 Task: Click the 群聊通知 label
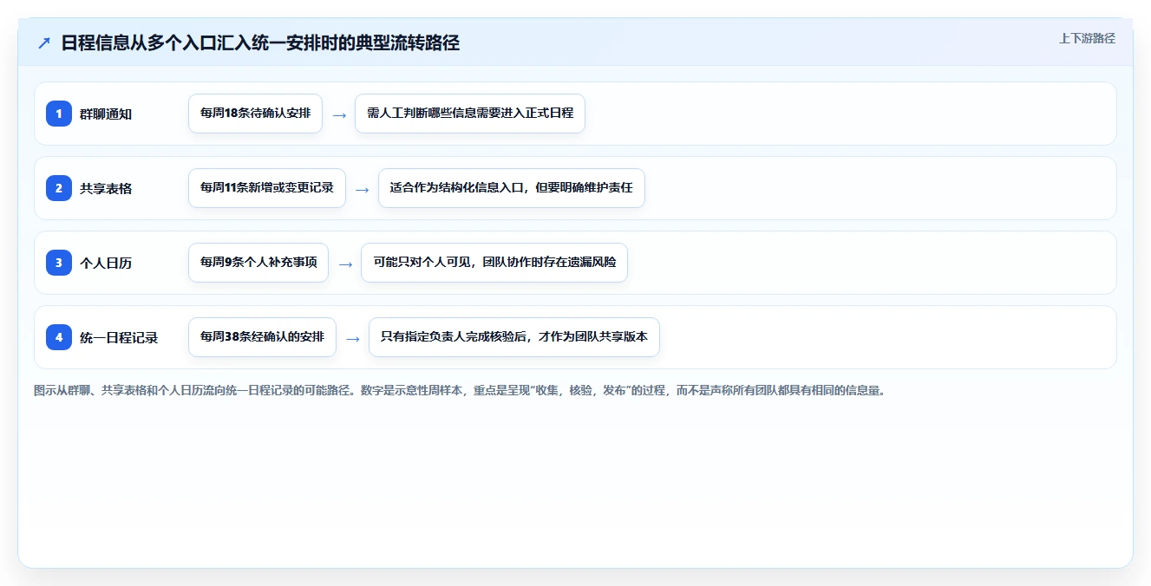106,114
